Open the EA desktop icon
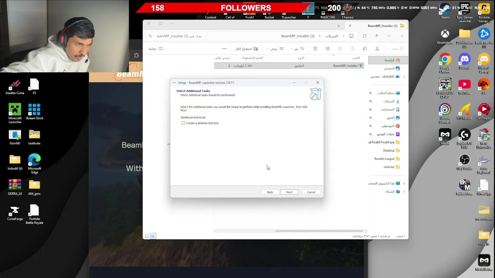495x278 pixels. 484,87
